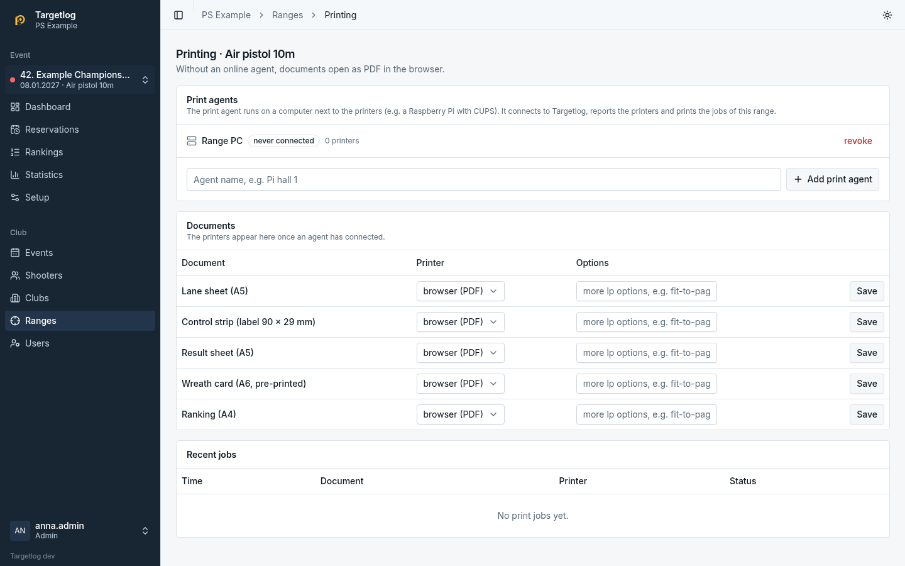Save the Wreath card settings
Image resolution: width=905 pixels, height=566 pixels.
click(867, 384)
